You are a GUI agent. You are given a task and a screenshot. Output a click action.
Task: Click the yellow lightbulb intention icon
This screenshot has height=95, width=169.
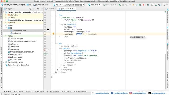(53, 34)
